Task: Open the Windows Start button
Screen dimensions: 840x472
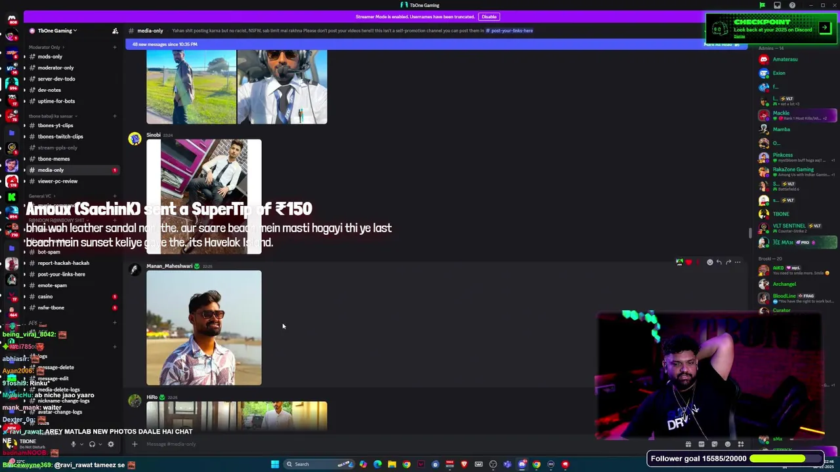Action: 275,464
